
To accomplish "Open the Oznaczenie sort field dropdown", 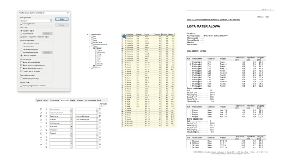I will point(72,116).
